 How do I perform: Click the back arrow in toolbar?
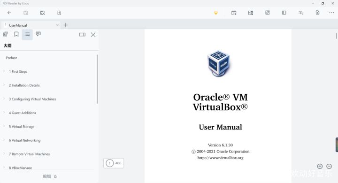click(x=9, y=13)
